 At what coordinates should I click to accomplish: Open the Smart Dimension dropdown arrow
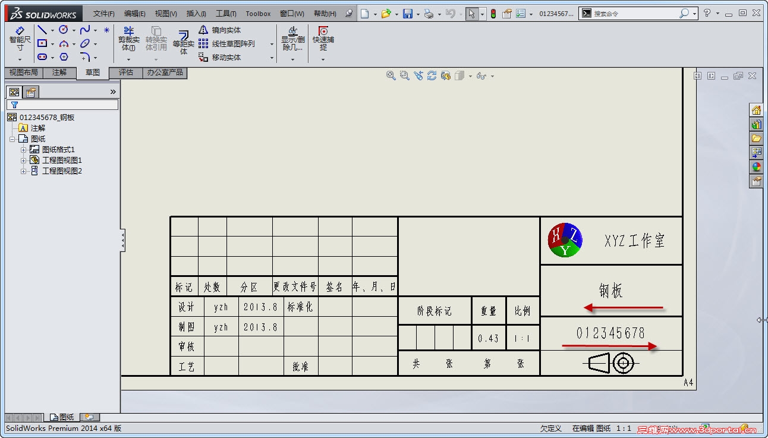click(20, 59)
